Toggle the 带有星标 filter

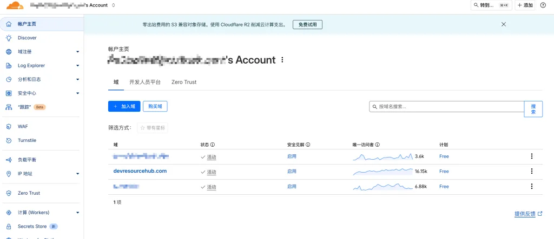pos(153,128)
